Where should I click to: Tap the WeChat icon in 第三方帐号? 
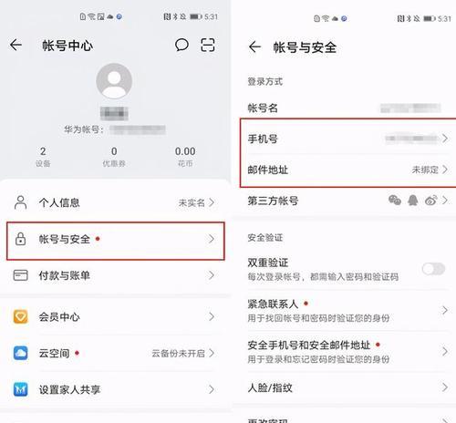point(395,201)
